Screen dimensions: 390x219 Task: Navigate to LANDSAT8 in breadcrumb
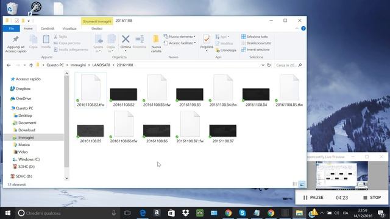coord(101,65)
